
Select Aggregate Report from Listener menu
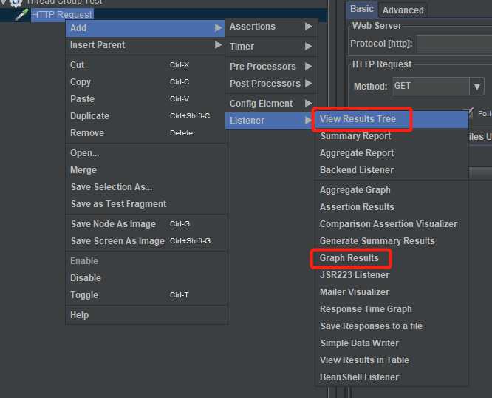click(357, 153)
